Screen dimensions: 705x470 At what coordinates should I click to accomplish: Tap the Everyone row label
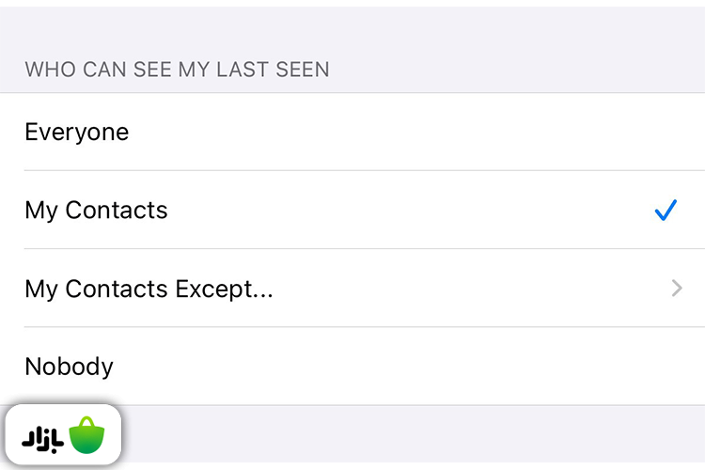pyautogui.click(x=77, y=133)
